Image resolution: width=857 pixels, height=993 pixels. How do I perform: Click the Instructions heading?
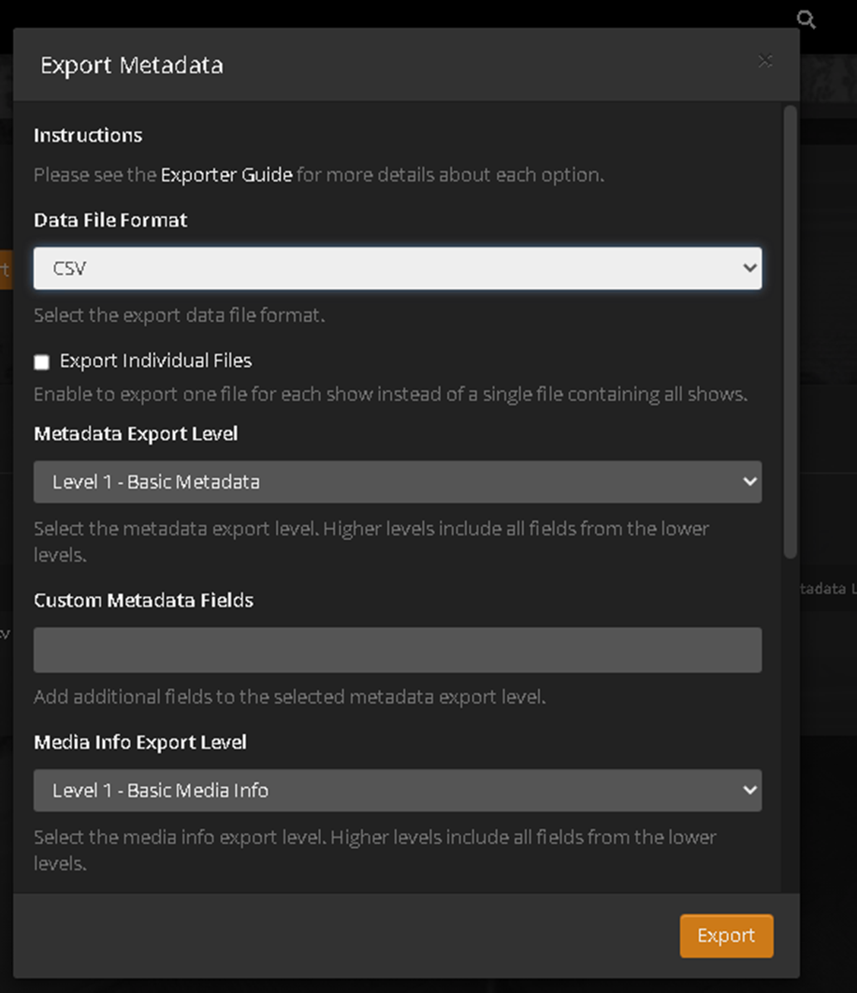tap(87, 135)
